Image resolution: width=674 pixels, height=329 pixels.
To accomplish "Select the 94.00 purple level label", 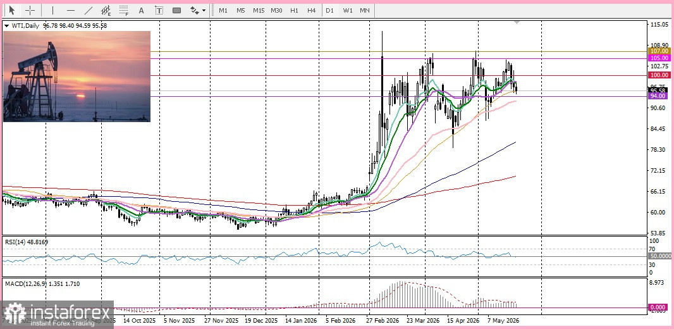I will coord(658,96).
